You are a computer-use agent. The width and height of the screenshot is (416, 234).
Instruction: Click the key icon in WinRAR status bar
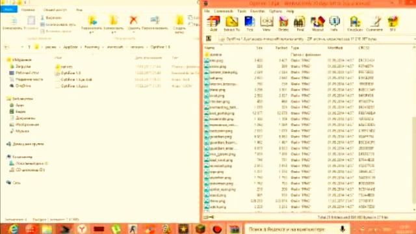[211, 217]
